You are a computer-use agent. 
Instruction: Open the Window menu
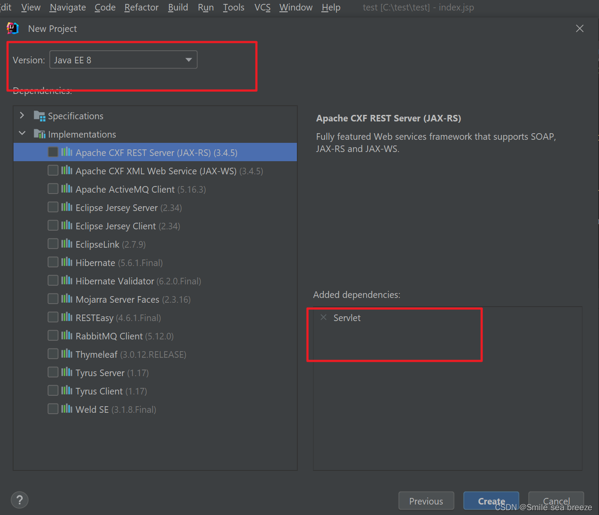coord(296,7)
